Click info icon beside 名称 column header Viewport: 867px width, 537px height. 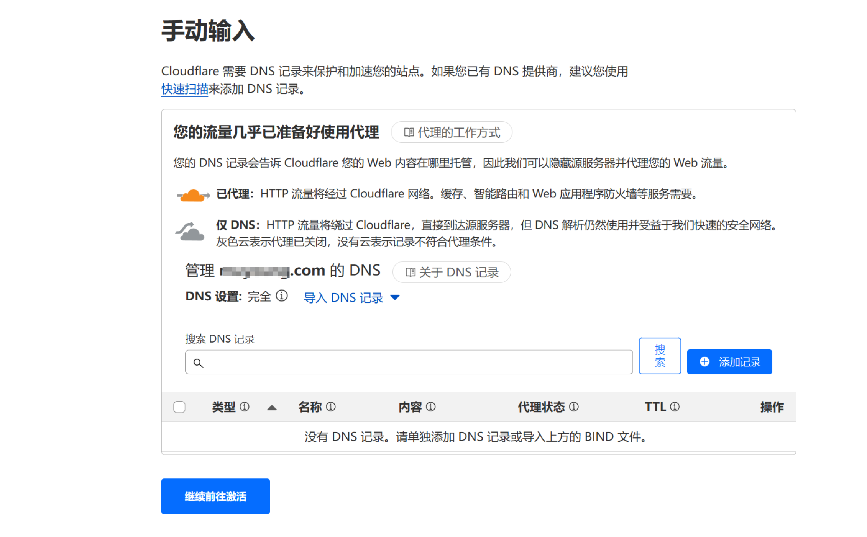click(331, 406)
